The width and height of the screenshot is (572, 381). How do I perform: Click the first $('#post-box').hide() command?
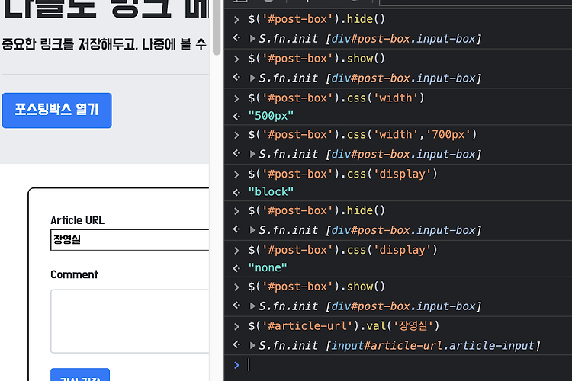point(317,19)
